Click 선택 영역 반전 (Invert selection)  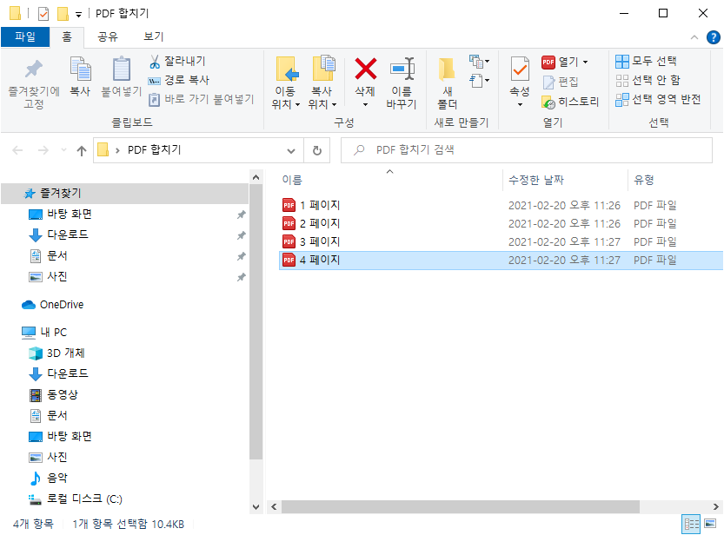tap(658, 99)
